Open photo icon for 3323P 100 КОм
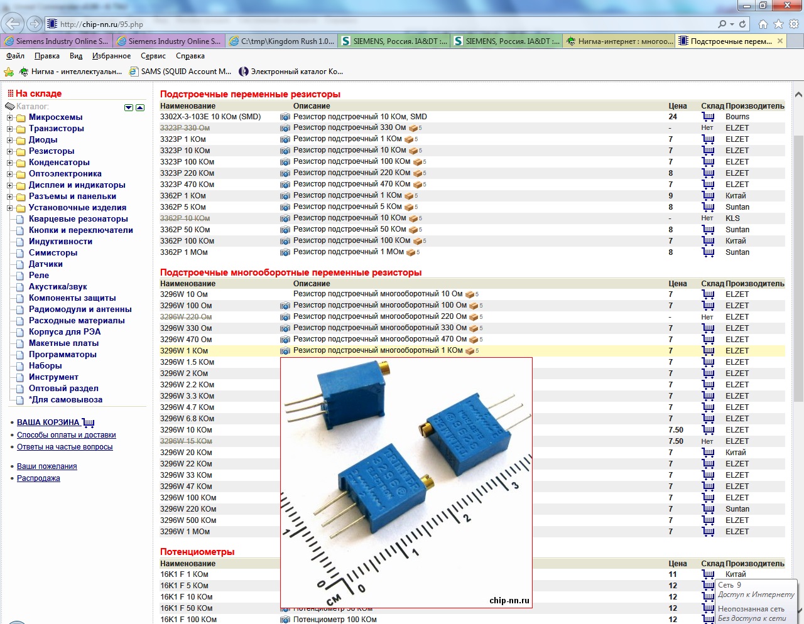This screenshot has height=624, width=804. point(285,163)
